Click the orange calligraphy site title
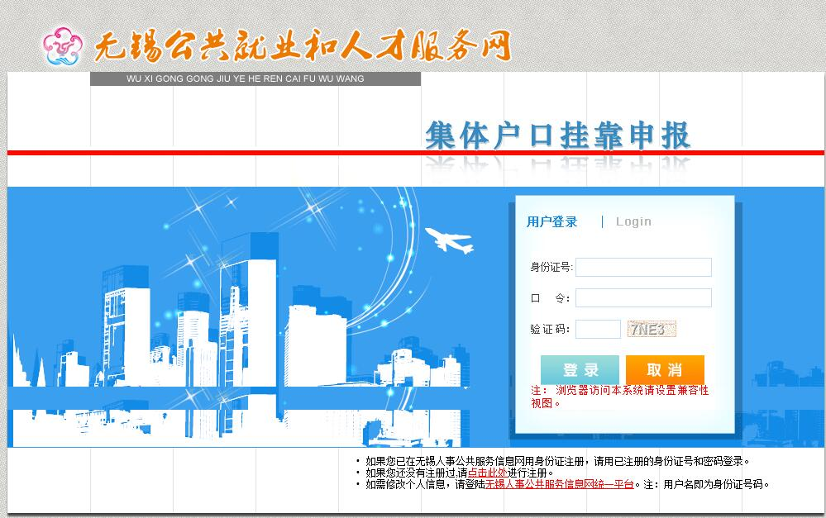This screenshot has width=826, height=518. pyautogui.click(x=302, y=46)
